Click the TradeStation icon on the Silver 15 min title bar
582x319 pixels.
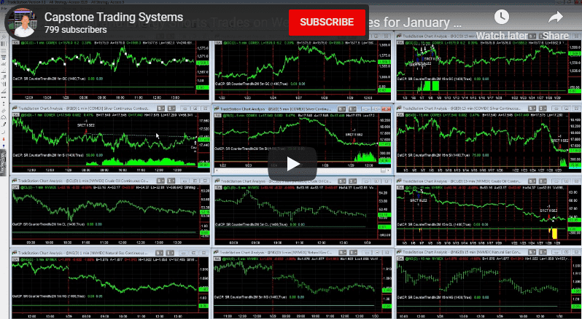400,109
